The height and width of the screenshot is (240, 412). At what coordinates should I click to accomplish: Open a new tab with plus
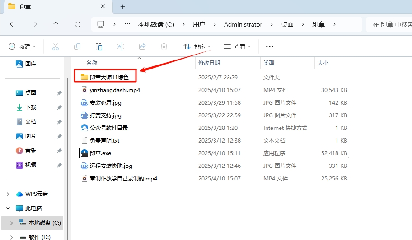point(122,7)
